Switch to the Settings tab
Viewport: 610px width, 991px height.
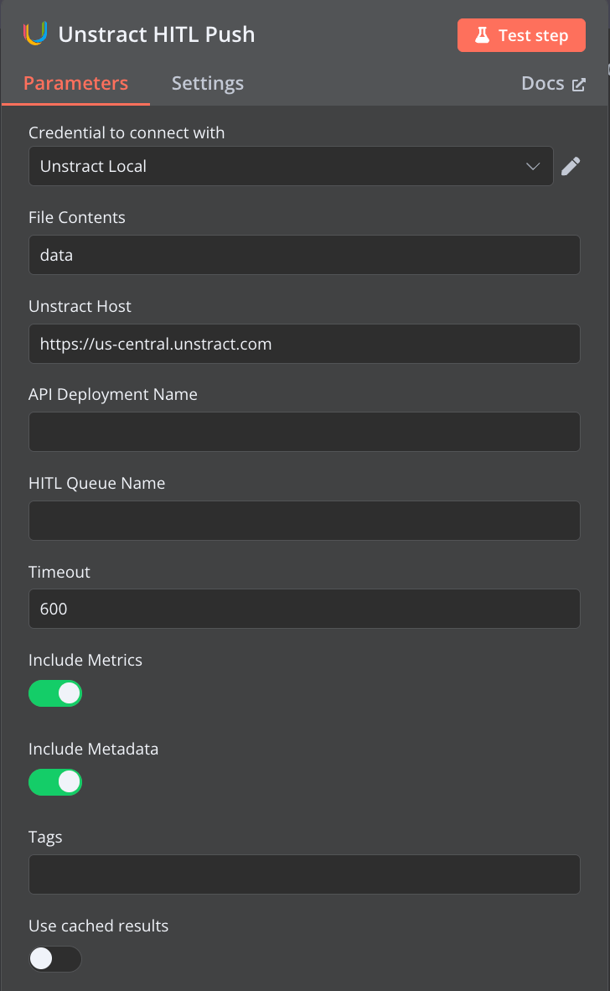208,84
